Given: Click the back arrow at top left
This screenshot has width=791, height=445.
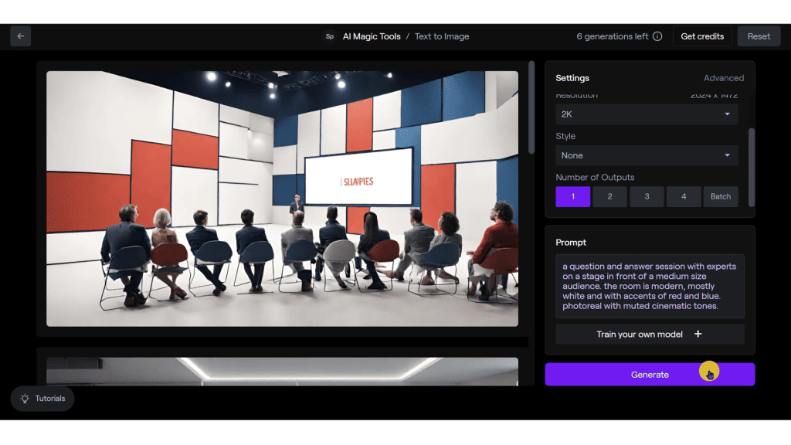Looking at the screenshot, I should click(x=20, y=36).
